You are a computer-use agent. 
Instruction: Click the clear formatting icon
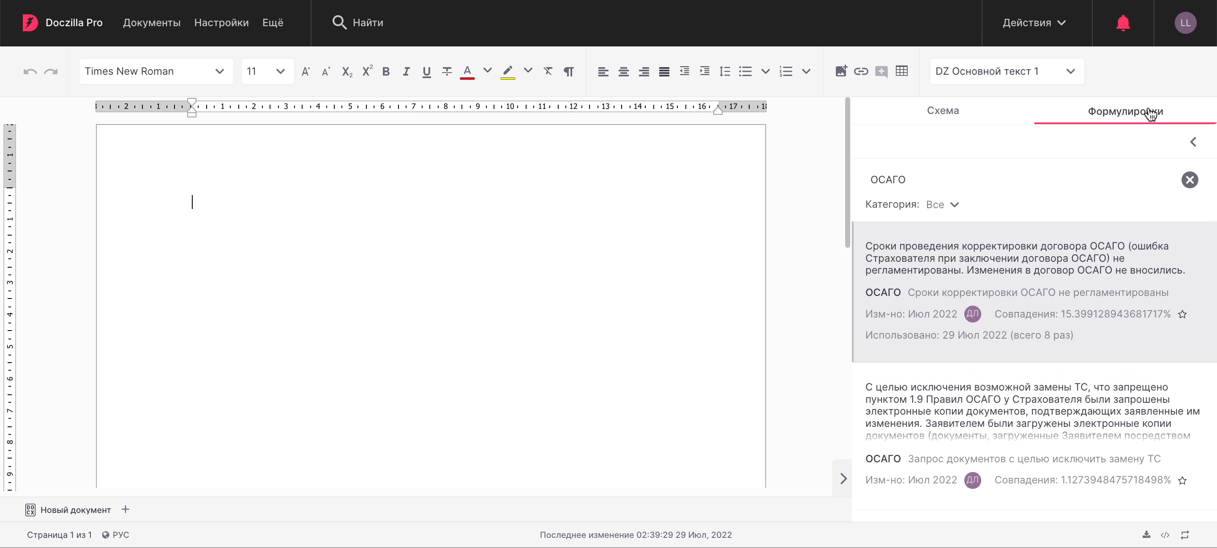(548, 71)
